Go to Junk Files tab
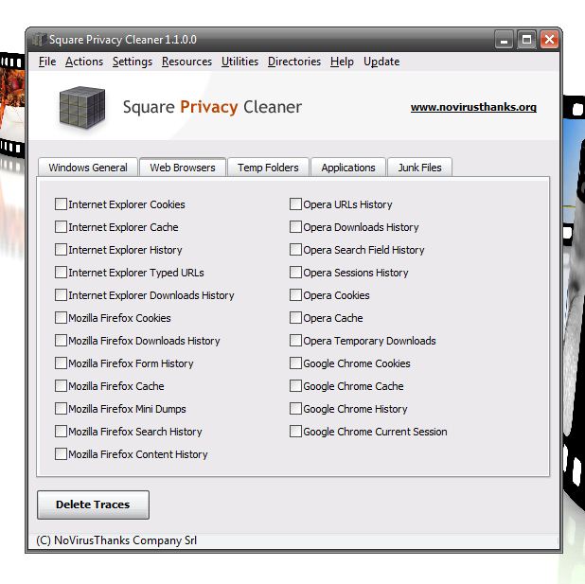The height and width of the screenshot is (584, 585). click(419, 168)
